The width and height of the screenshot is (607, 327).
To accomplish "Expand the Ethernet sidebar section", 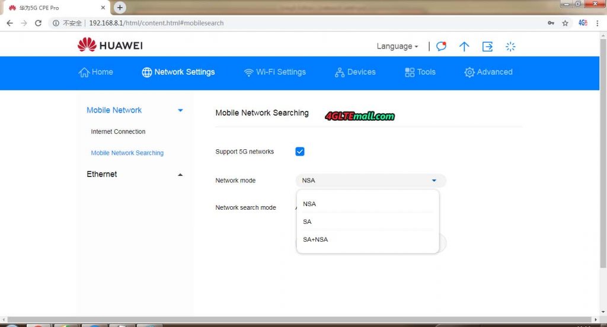I will point(180,174).
